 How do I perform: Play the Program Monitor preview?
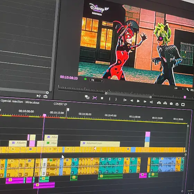138,101
